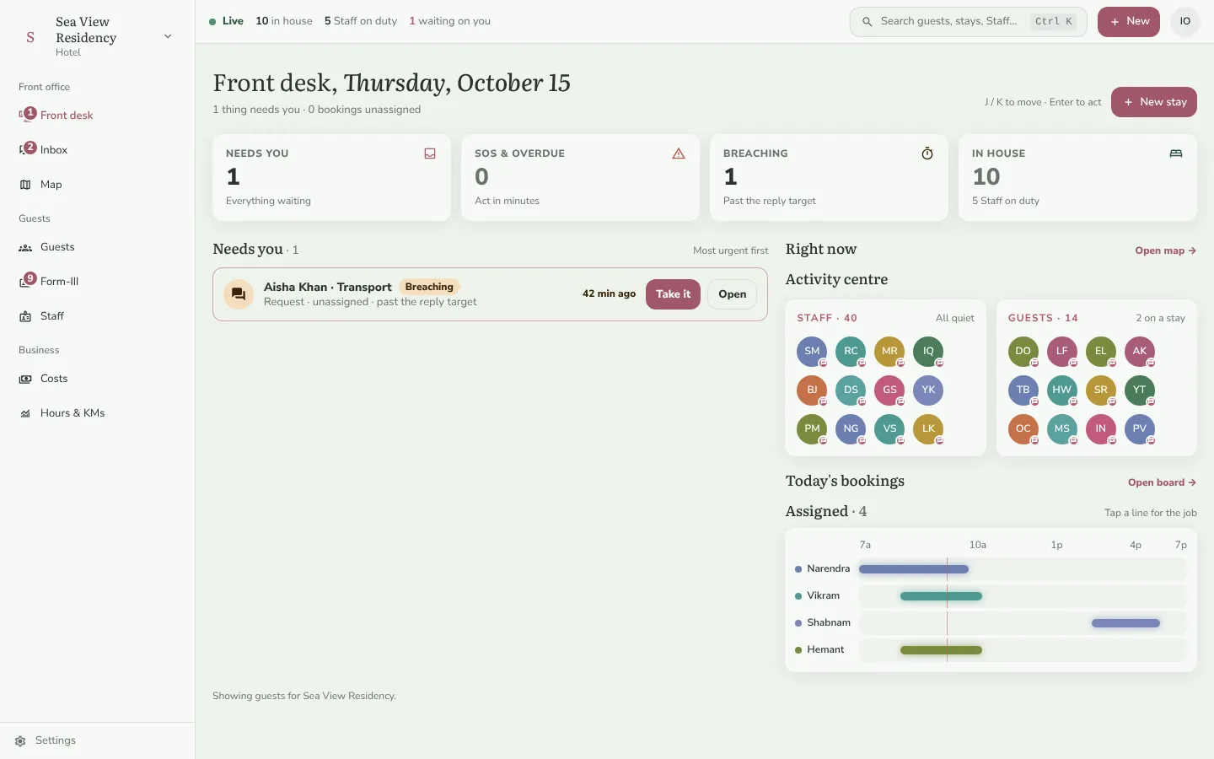Viewport: 1214px width, 759px height.
Task: Follow the Open map link
Action: 1166,250
